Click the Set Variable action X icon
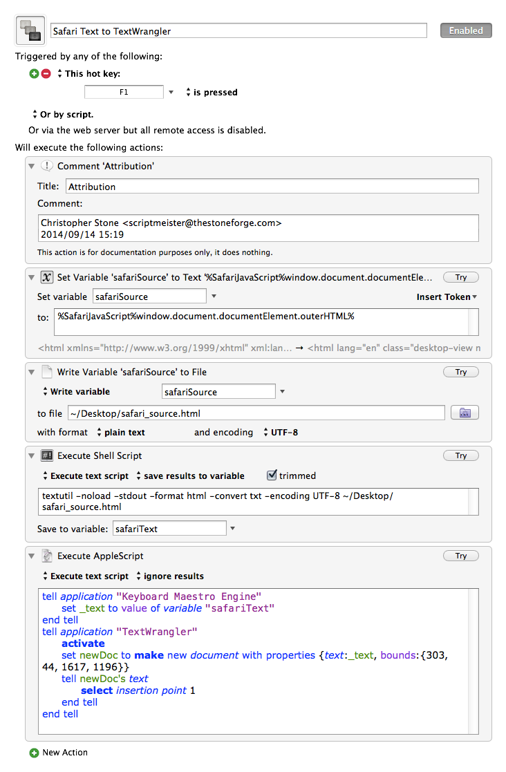 pos(47,277)
